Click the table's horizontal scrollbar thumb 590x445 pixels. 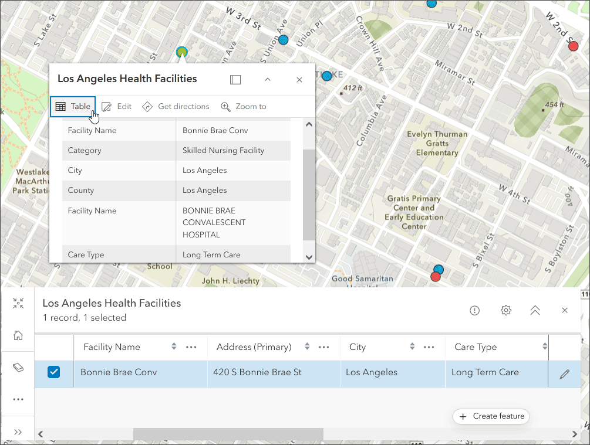pos(228,434)
